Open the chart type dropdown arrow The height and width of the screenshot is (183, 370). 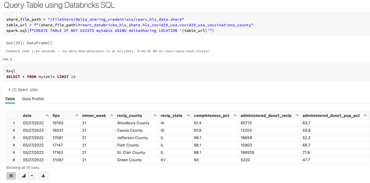[32, 176]
